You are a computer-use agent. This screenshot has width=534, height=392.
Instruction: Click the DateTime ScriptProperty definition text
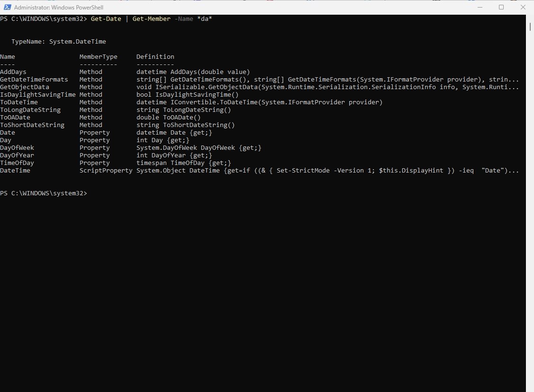(327, 170)
